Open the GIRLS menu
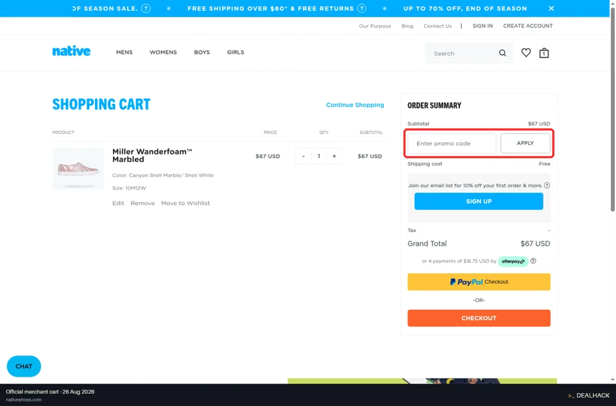 click(235, 52)
